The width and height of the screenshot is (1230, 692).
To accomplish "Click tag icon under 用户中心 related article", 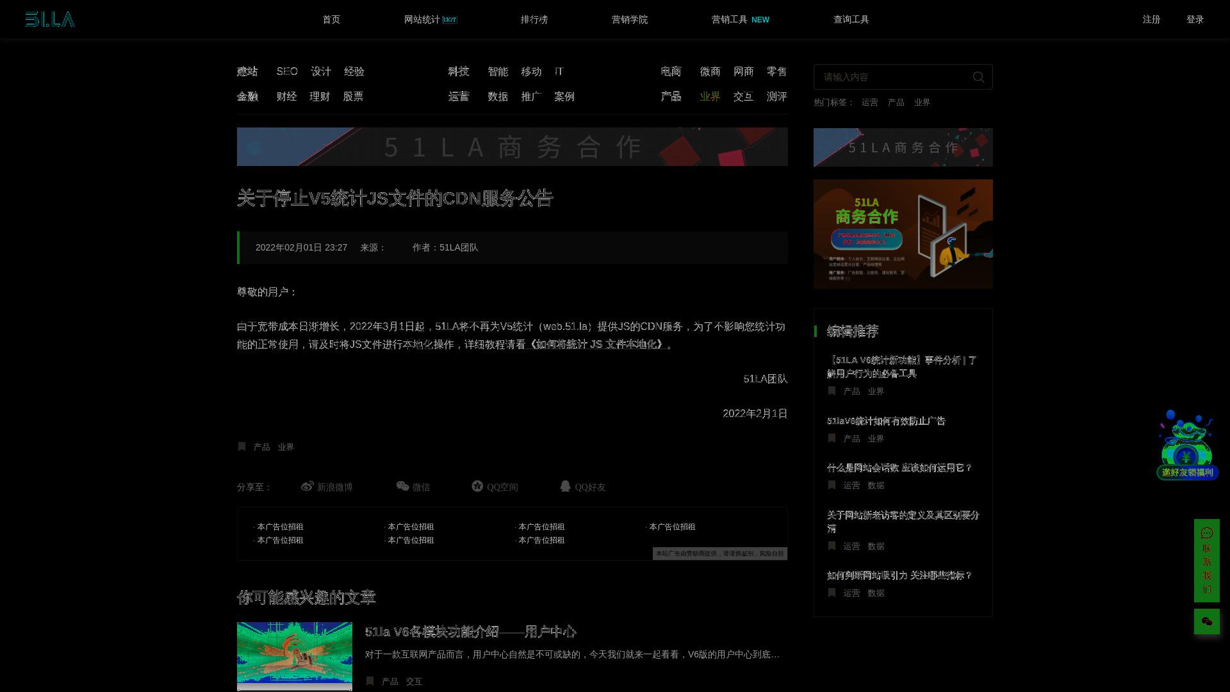I will pyautogui.click(x=370, y=681).
